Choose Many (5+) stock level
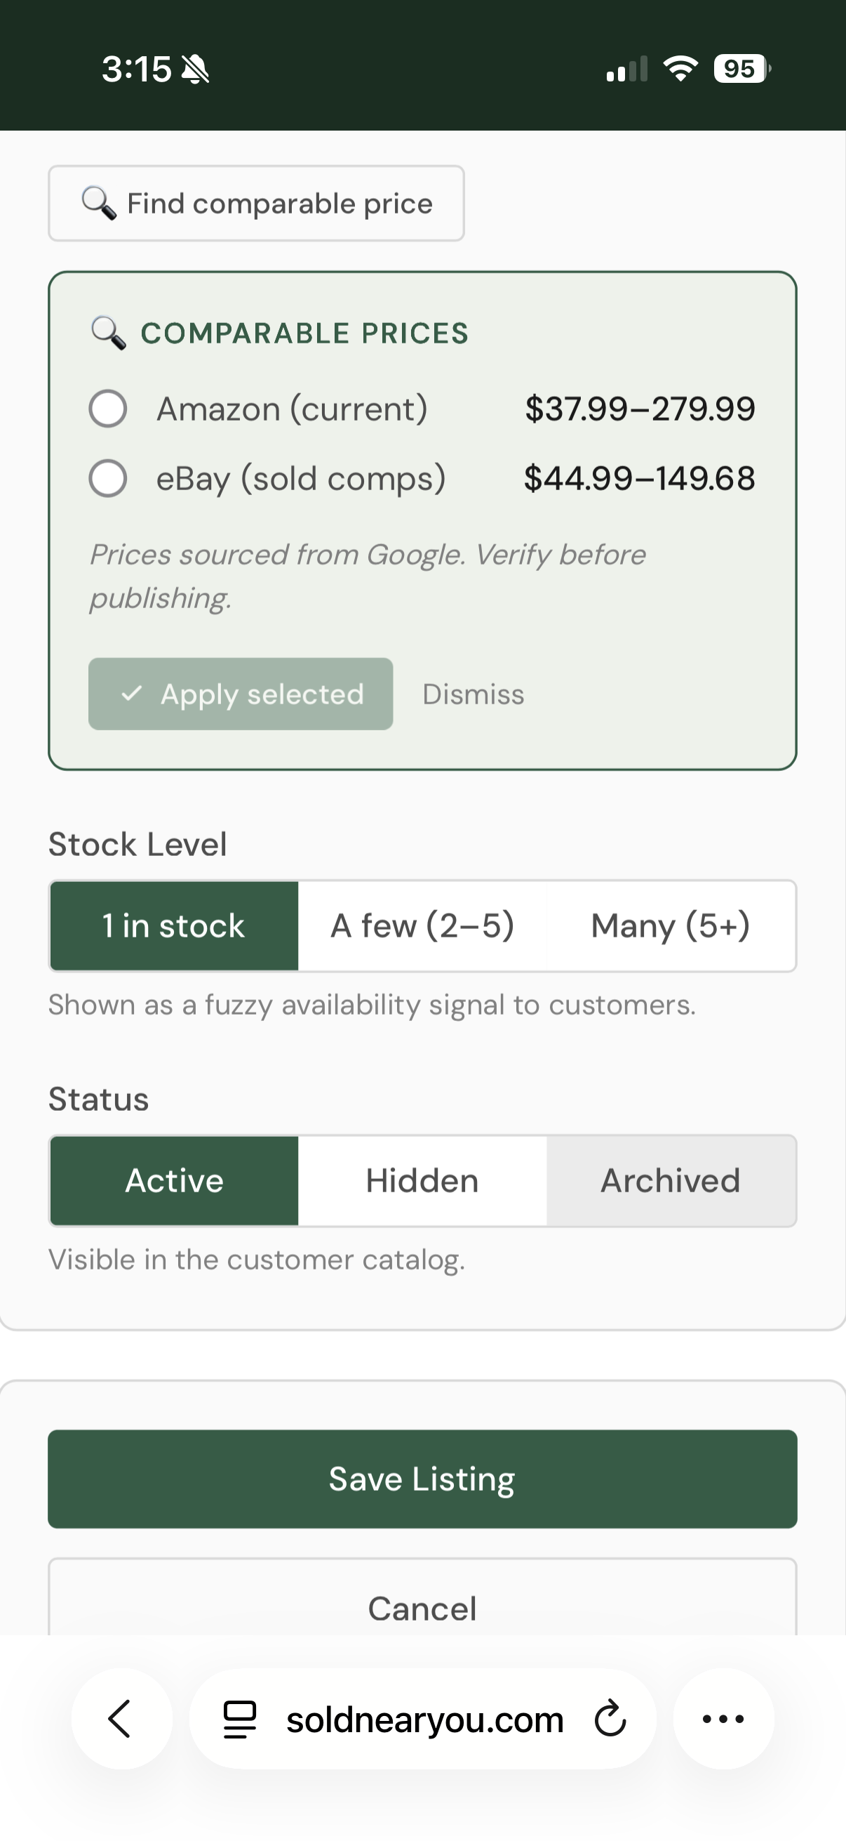Viewport: 846px width, 1841px height. coord(671,926)
